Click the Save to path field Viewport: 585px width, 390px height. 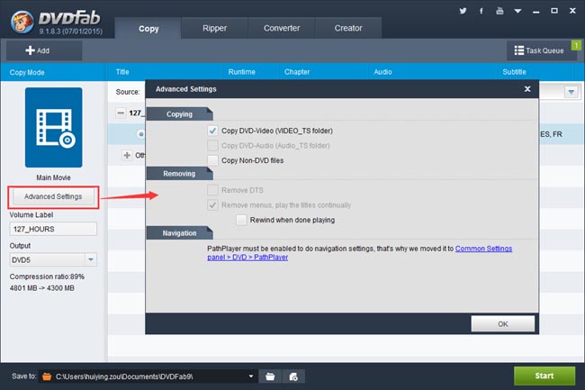click(148, 376)
